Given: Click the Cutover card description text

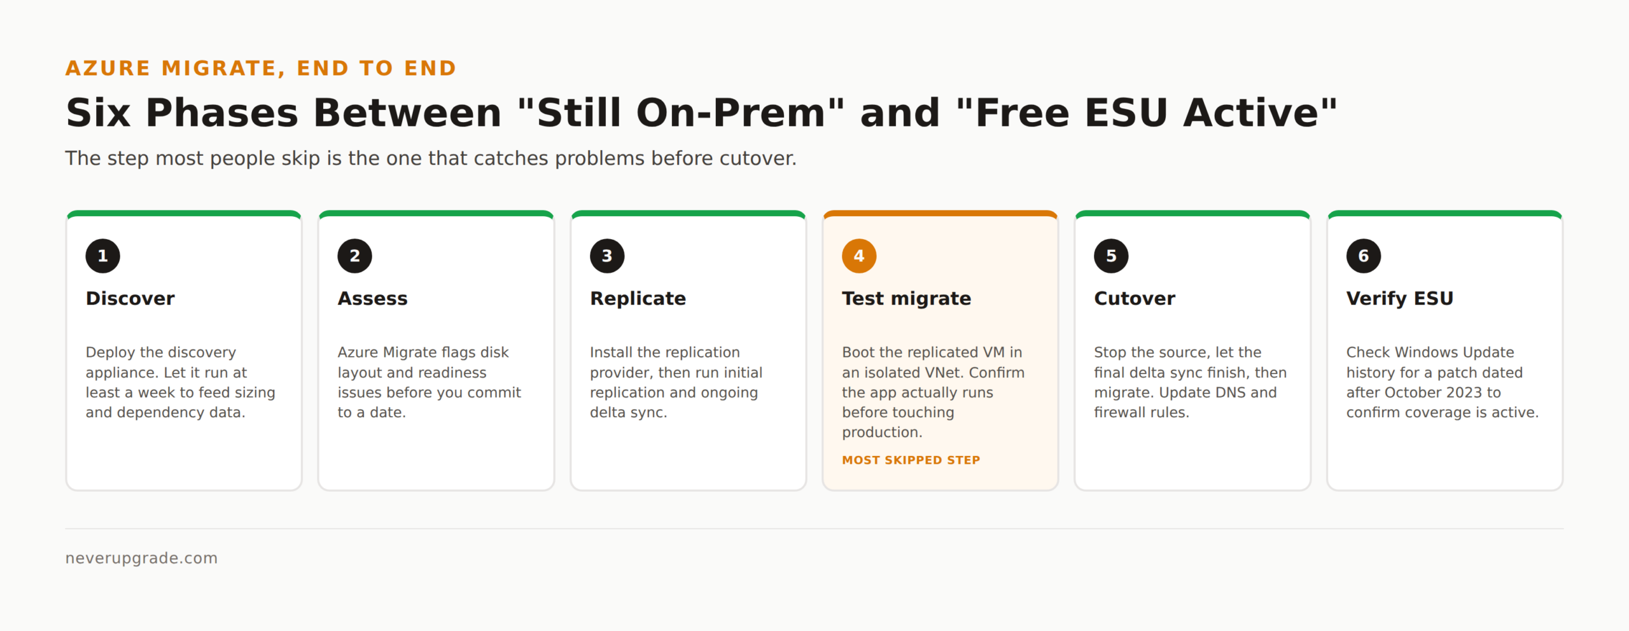Looking at the screenshot, I should coord(1190,382).
